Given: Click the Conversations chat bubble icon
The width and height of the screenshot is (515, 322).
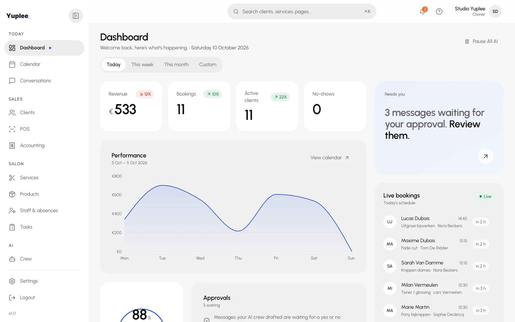Looking at the screenshot, I should point(12,81).
